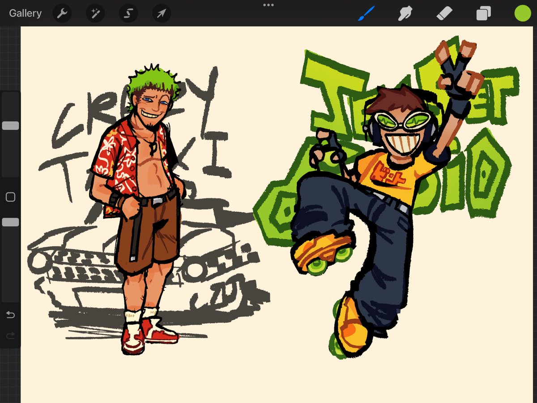
Task: Undo the last stroke
Action: click(10, 315)
